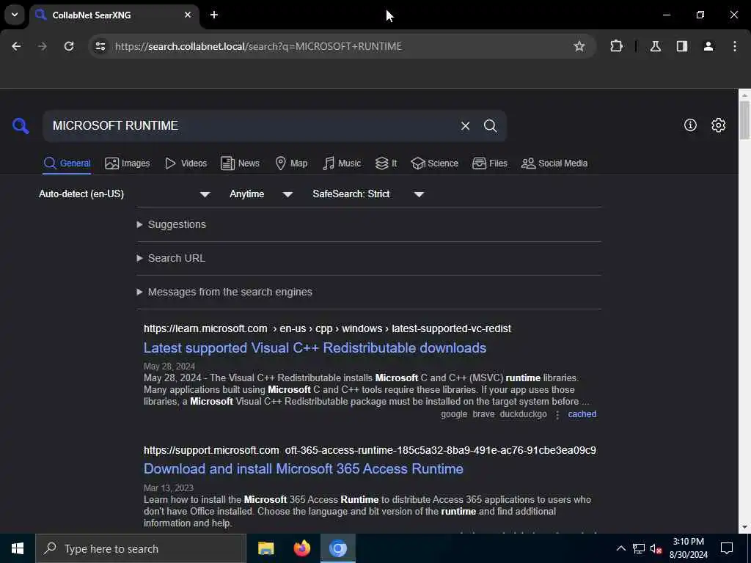Open the taskbar clock showing 3:10 PM

point(688,548)
